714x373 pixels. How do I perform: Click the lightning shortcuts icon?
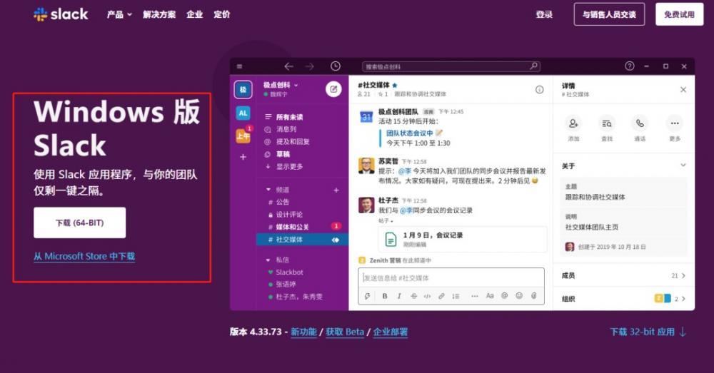point(368,296)
